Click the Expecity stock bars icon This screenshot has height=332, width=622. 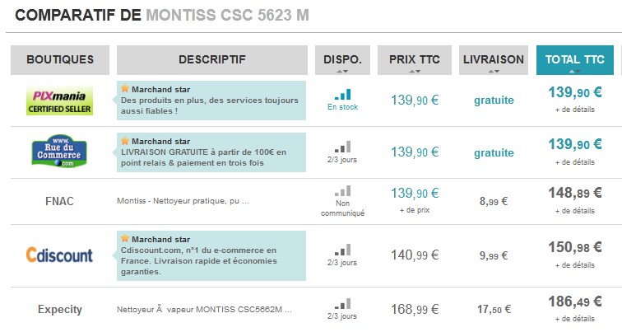coord(343,304)
